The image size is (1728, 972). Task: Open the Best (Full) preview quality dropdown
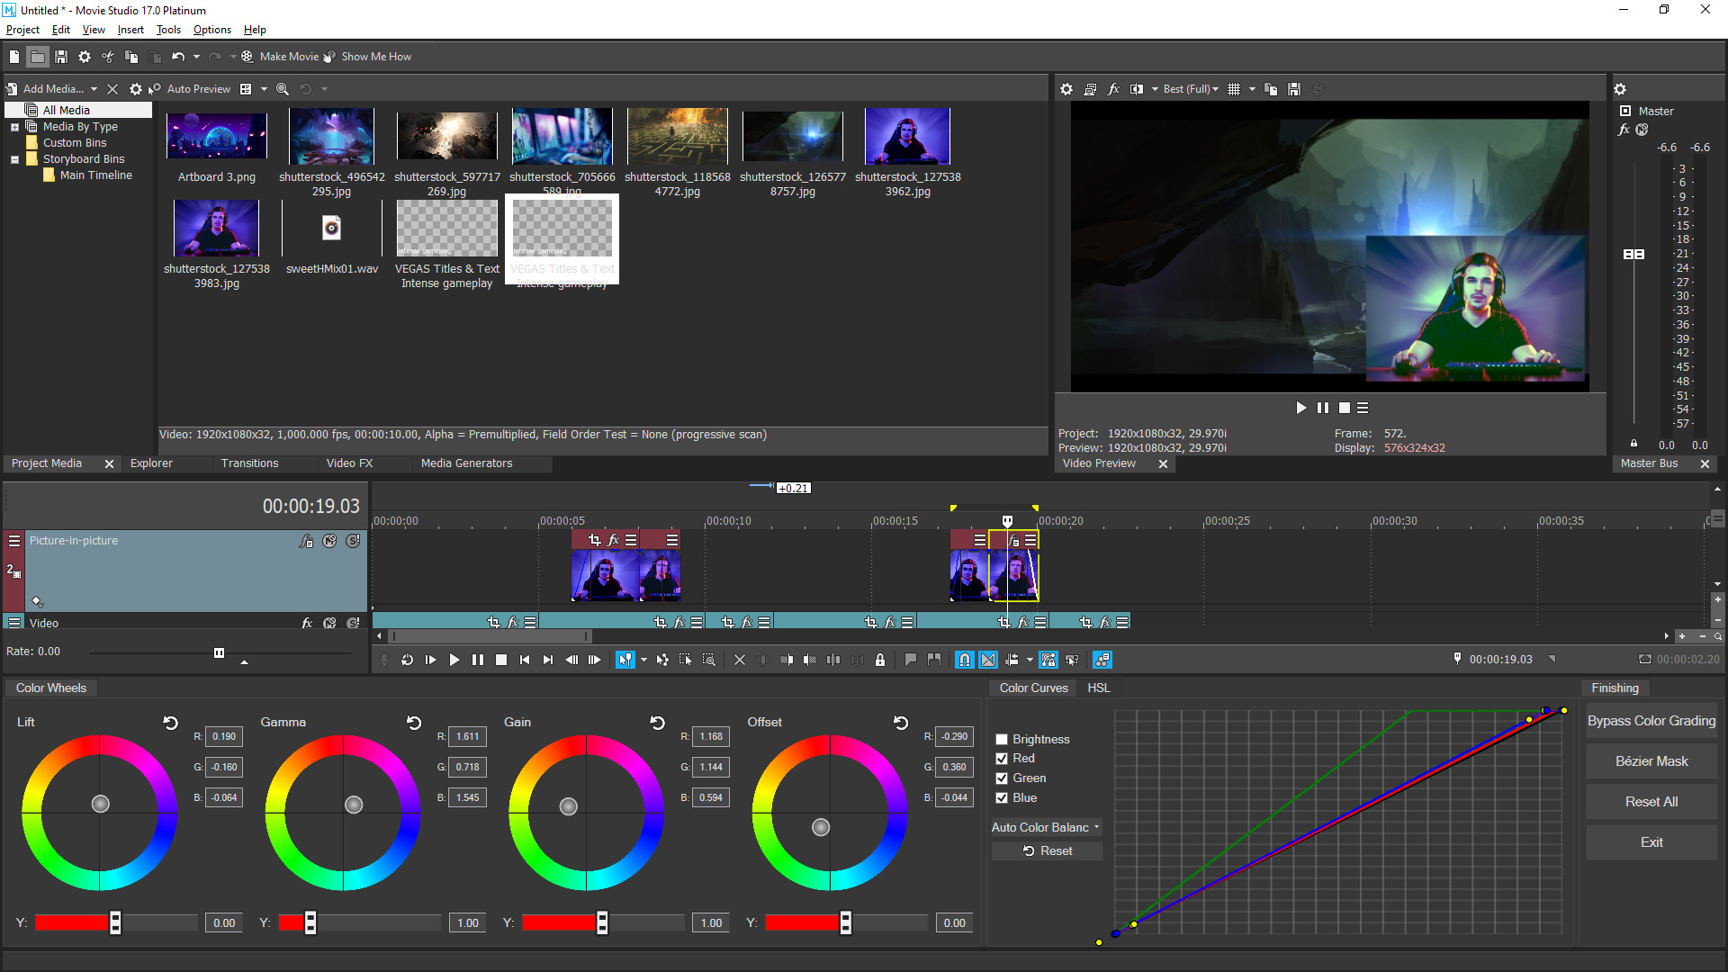(1191, 89)
